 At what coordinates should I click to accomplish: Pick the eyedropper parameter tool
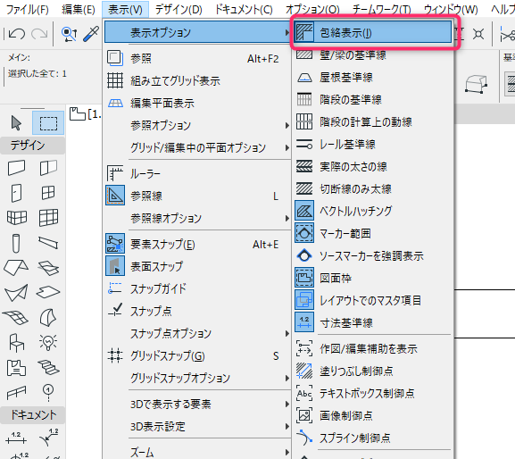pos(91,34)
